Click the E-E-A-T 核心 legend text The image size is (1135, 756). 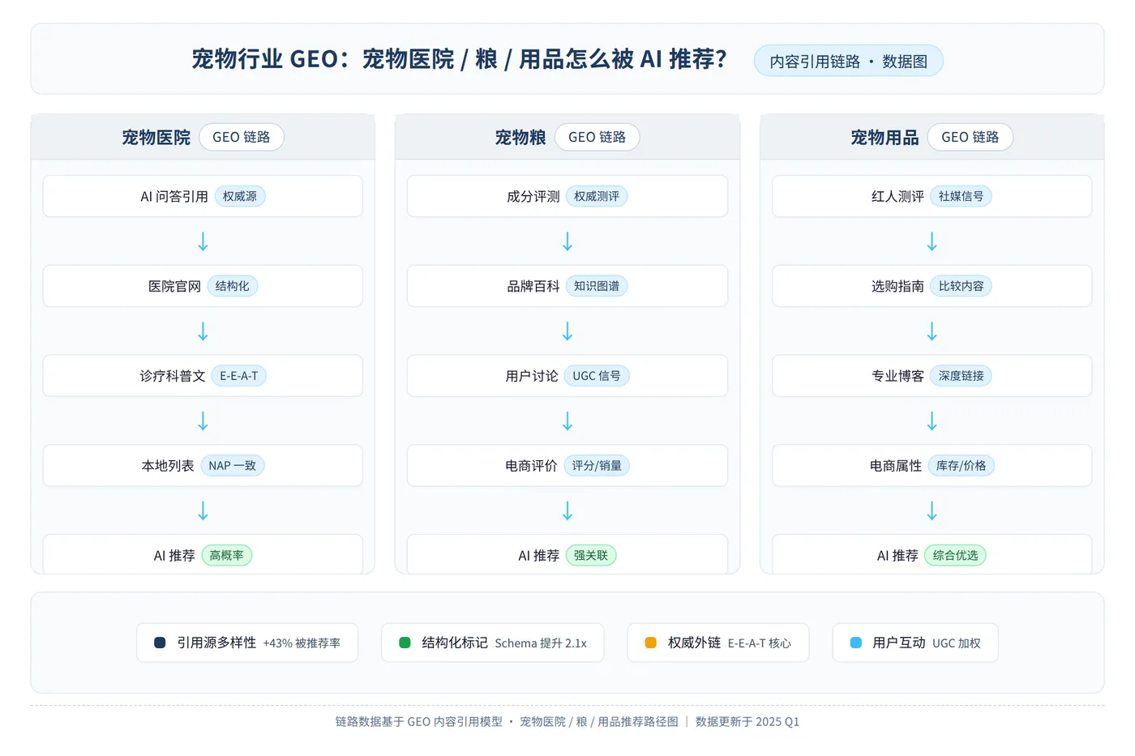760,643
